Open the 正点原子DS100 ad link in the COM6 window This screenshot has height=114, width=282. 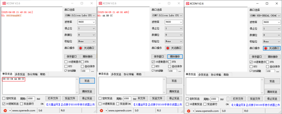point(70,104)
